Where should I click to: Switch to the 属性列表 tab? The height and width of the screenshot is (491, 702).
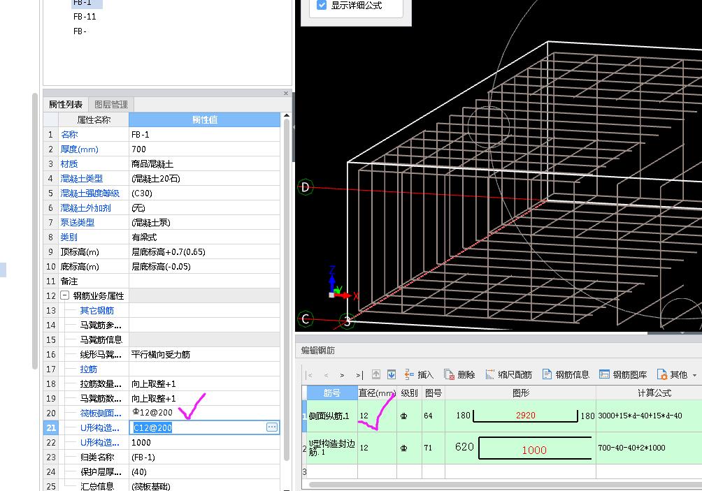[66, 105]
